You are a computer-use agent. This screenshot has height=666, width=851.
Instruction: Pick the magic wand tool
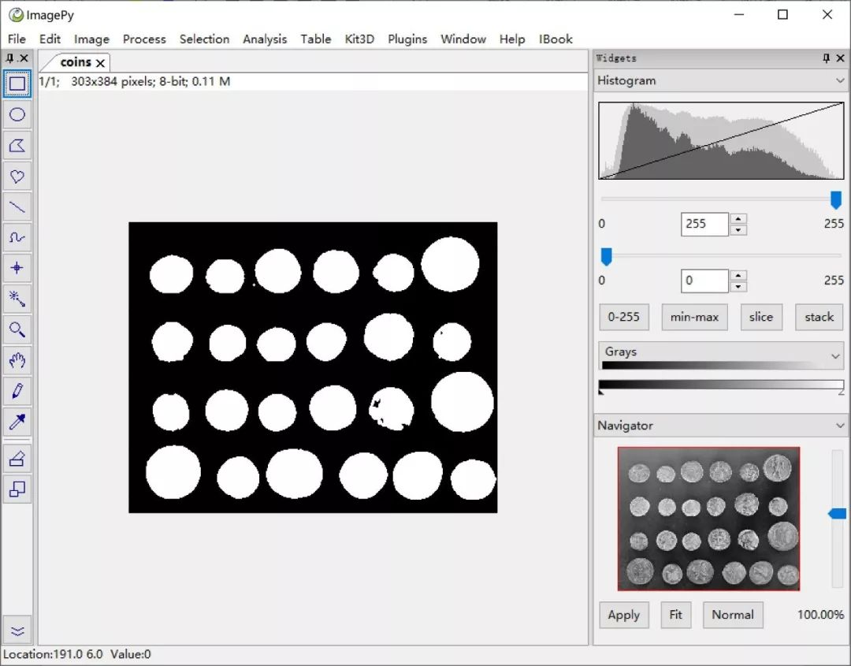[17, 298]
